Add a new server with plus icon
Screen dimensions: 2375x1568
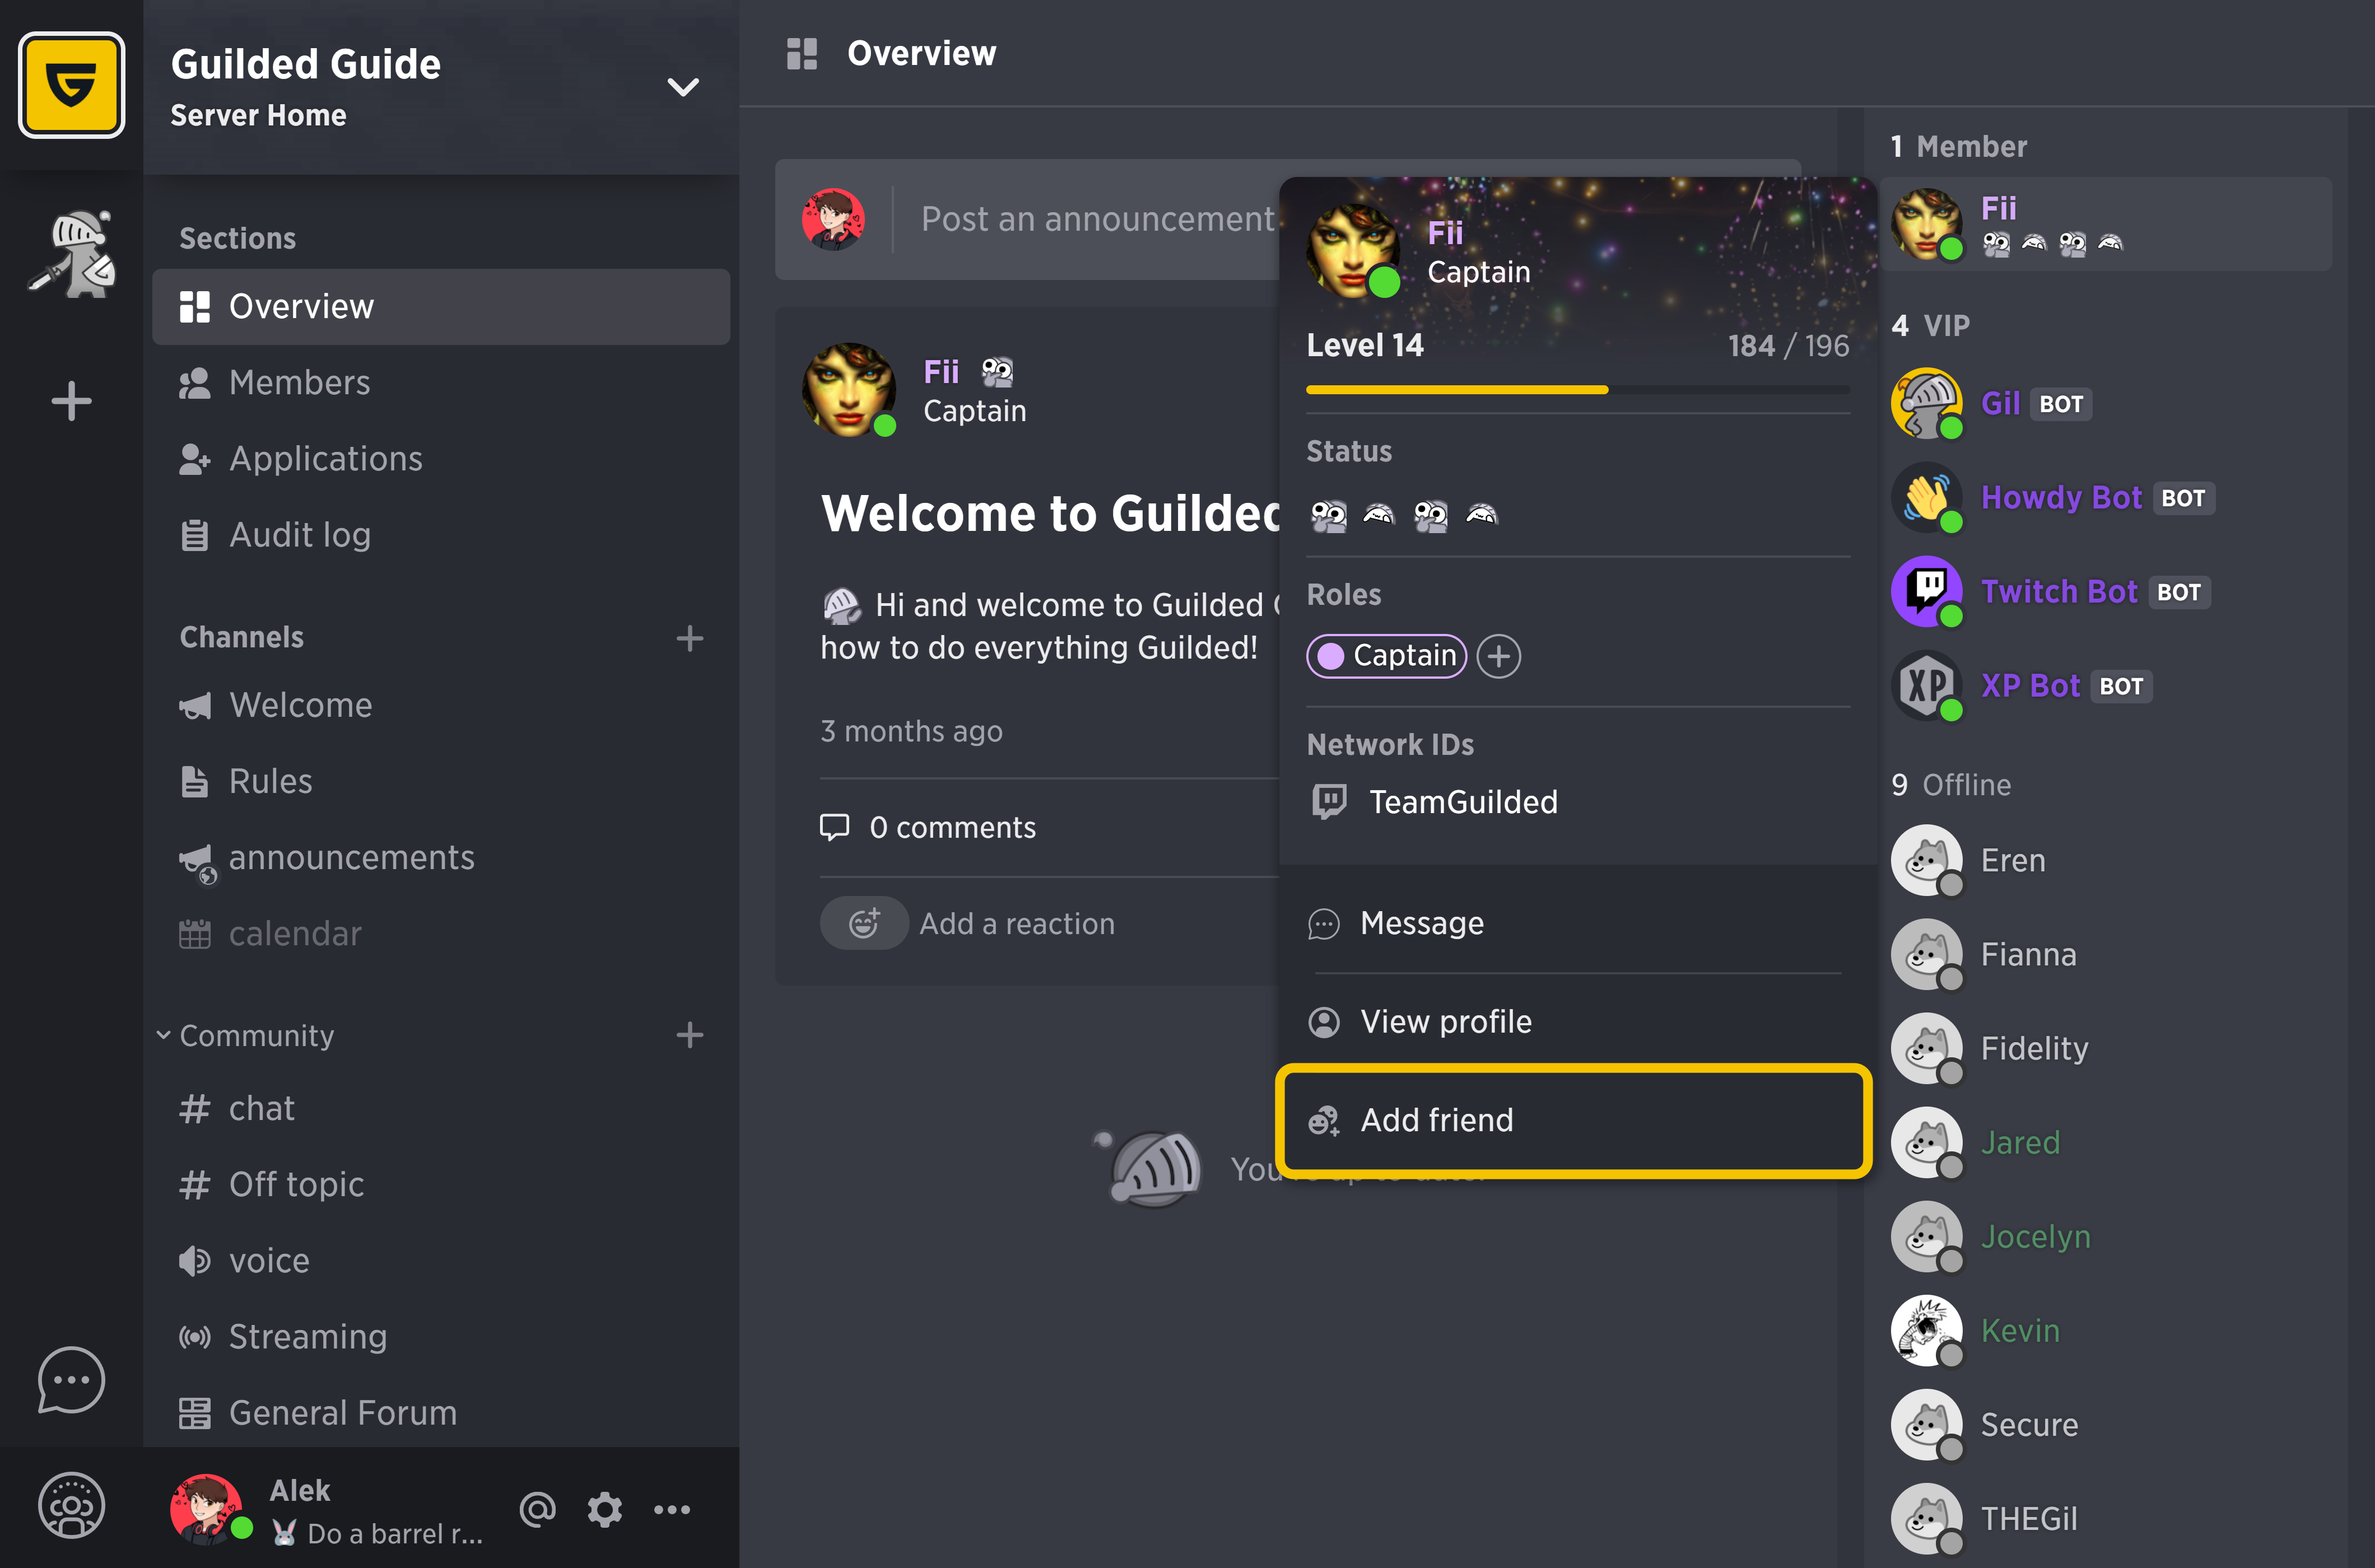[x=71, y=401]
